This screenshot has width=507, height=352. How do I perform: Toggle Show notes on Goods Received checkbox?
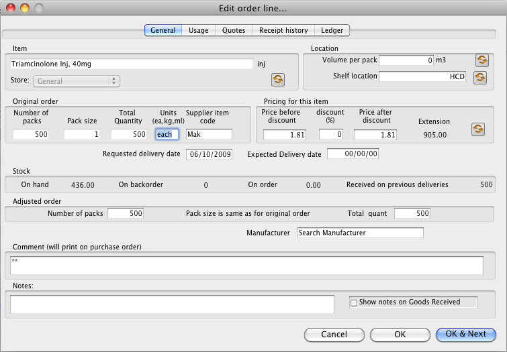[x=354, y=302]
